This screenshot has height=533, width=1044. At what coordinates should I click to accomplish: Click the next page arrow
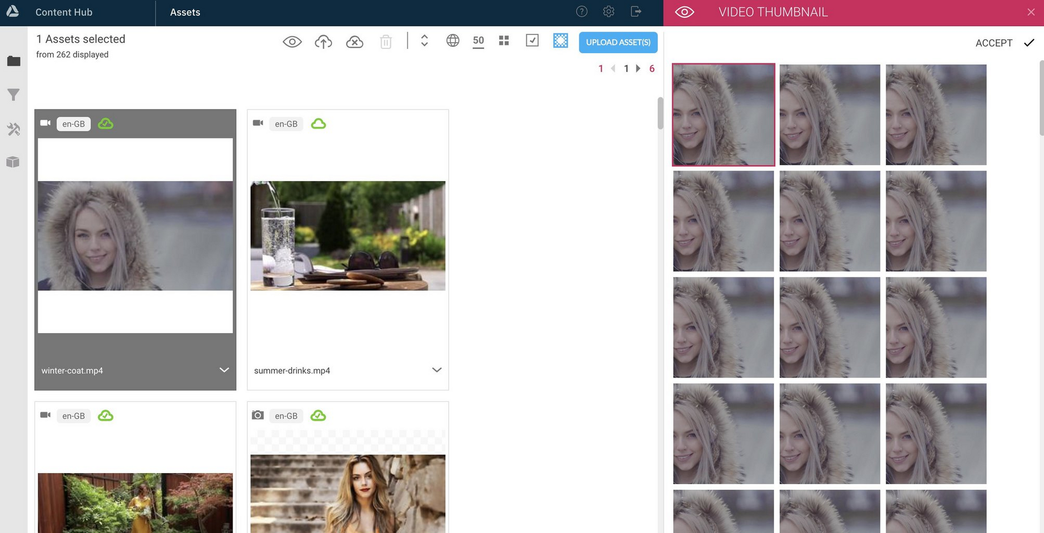click(638, 68)
